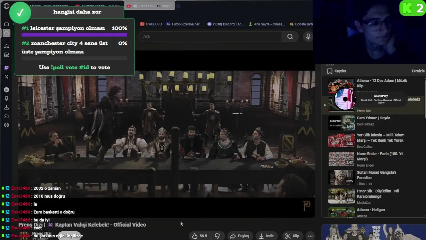Open a new browser tab with plus
Viewport: 426px width, 240px height.
178,6
